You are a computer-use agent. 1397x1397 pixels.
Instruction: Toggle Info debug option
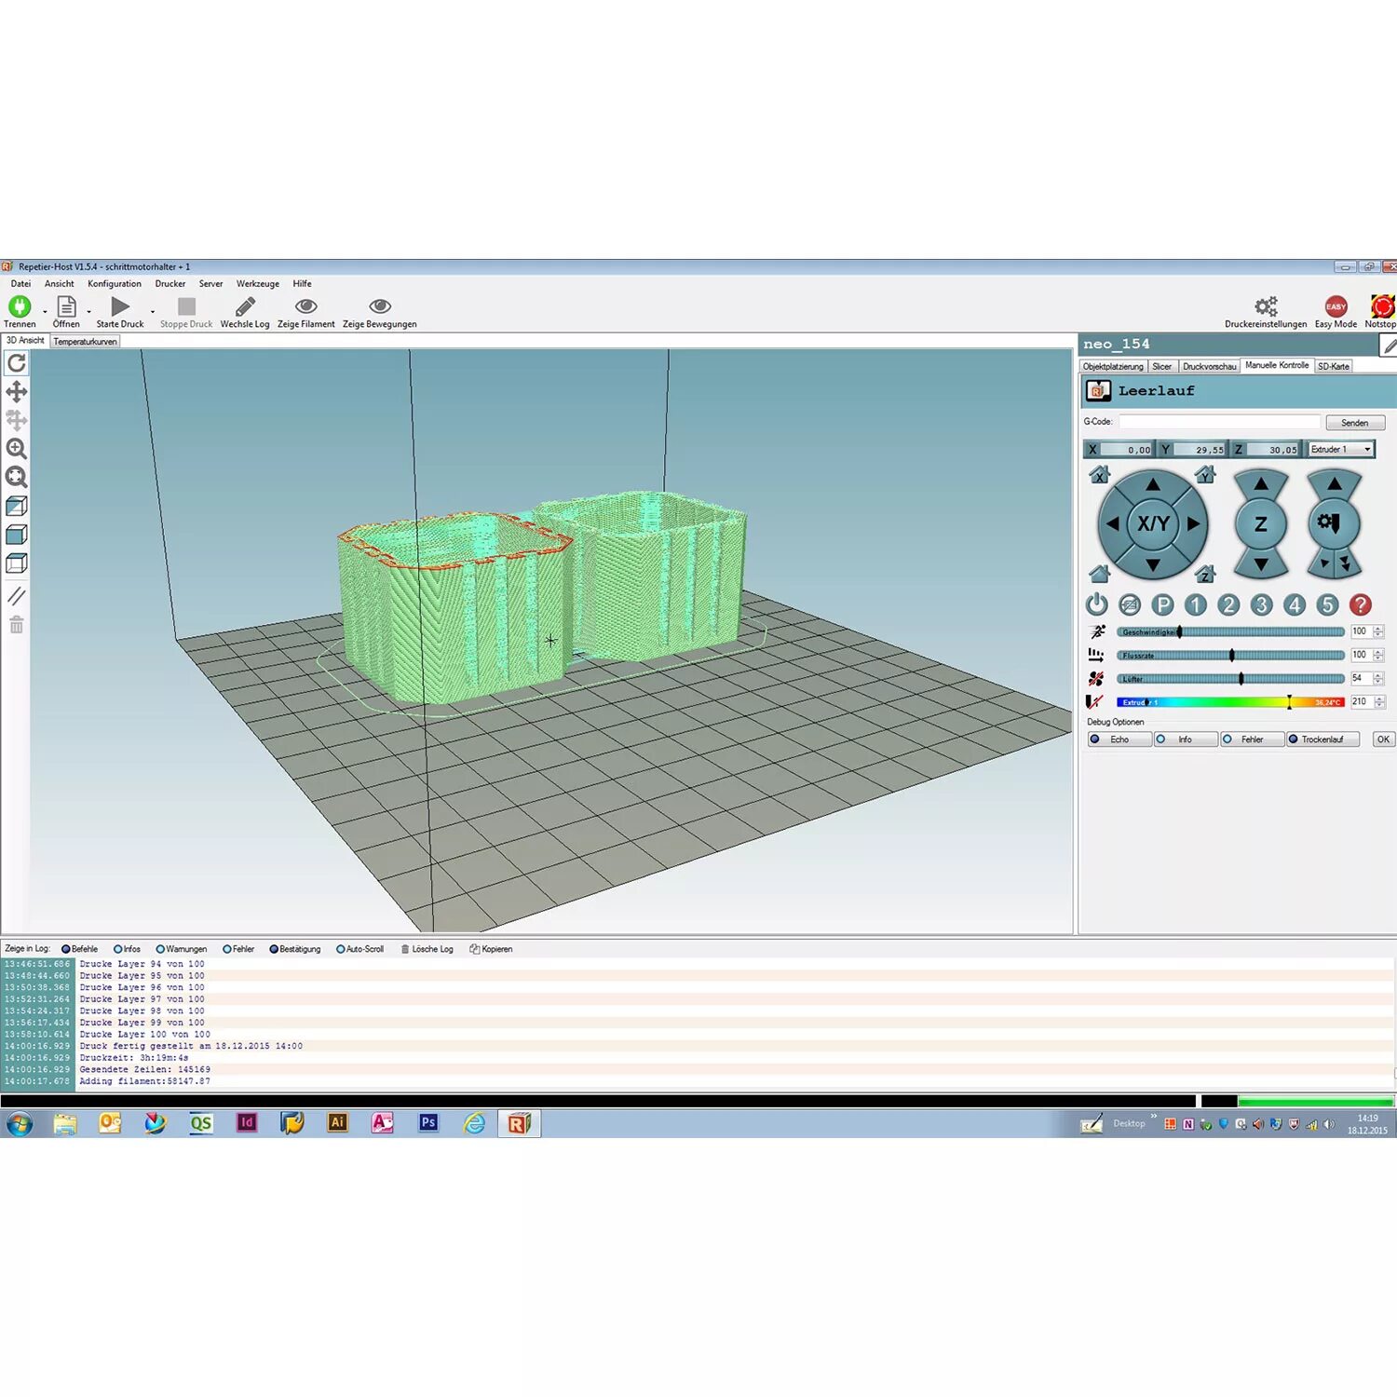(x=1186, y=739)
